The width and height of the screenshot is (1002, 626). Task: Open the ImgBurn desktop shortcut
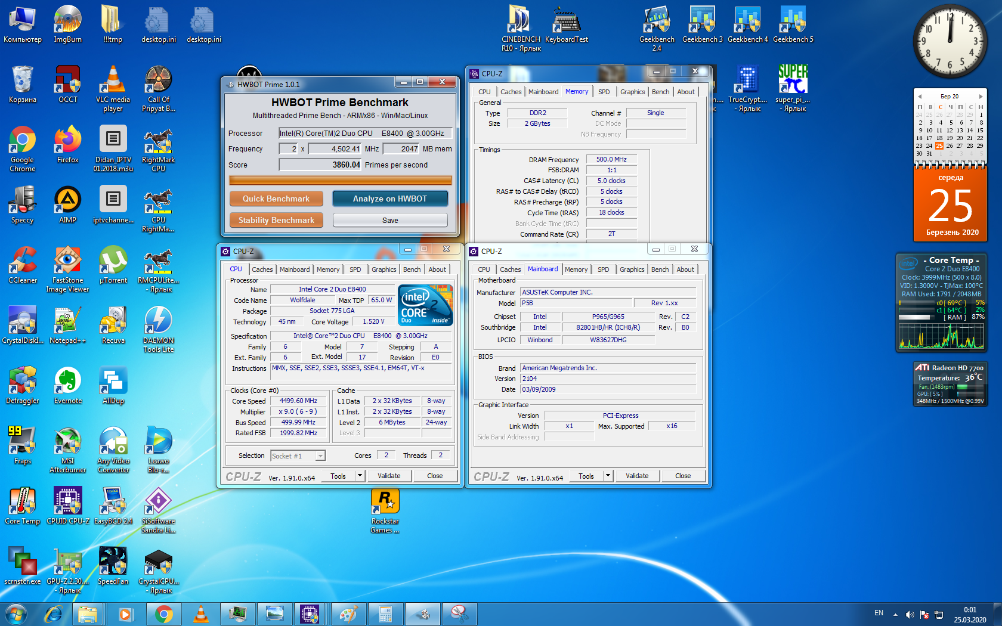(67, 24)
